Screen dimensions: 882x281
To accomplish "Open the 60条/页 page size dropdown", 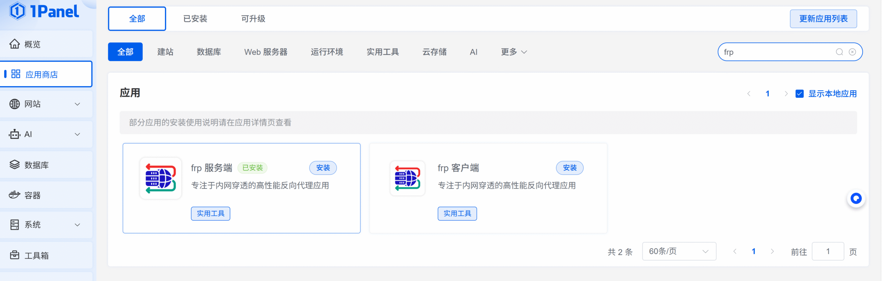I will 679,251.
